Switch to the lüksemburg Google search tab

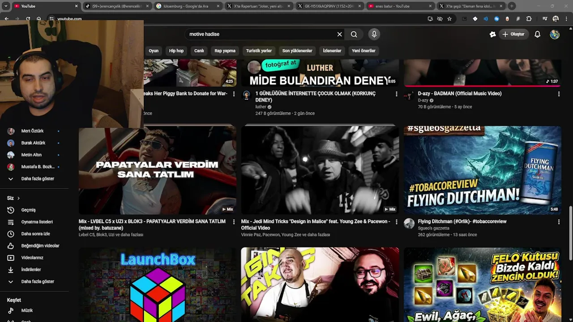click(188, 6)
